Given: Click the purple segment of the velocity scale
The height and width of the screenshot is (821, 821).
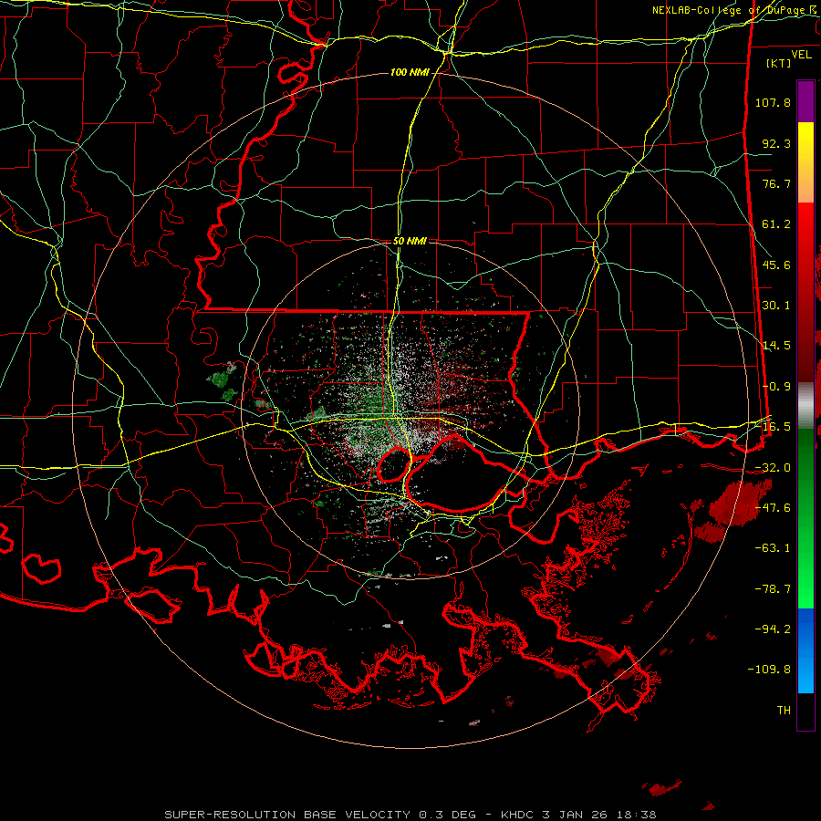Looking at the screenshot, I should [x=805, y=101].
